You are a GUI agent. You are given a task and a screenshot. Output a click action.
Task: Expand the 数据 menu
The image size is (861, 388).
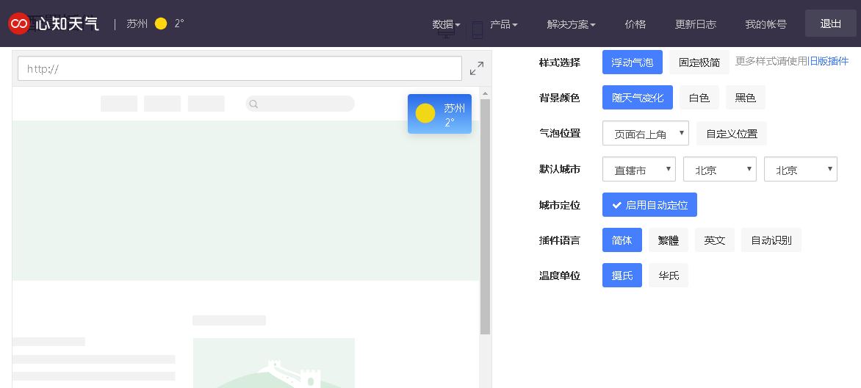(446, 24)
